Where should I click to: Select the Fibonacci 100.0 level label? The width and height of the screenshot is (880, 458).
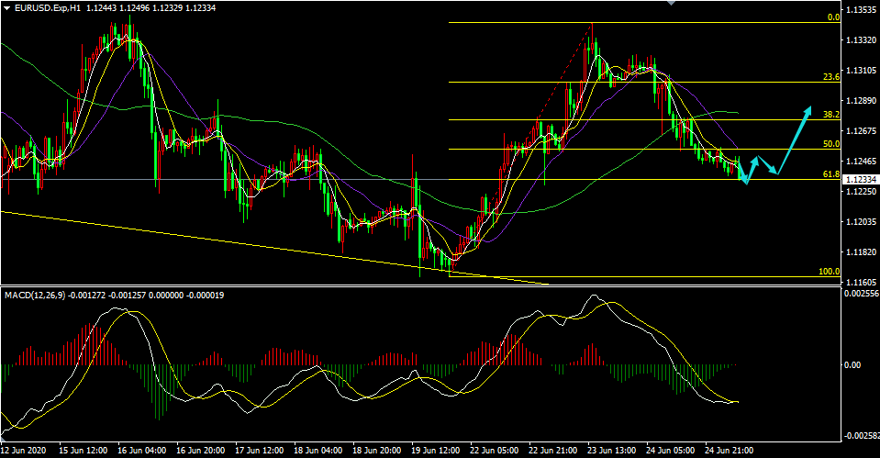pyautogui.click(x=830, y=272)
